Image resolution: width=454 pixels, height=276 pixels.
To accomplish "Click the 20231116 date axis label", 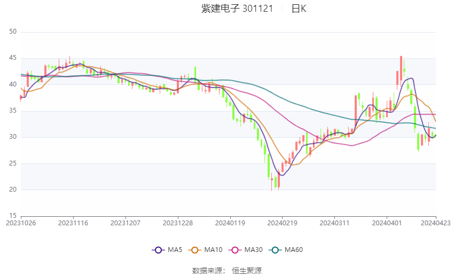I will tap(73, 223).
